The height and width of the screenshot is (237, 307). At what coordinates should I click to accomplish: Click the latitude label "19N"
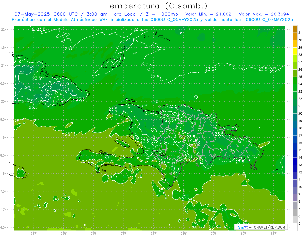click(x=4, y=138)
